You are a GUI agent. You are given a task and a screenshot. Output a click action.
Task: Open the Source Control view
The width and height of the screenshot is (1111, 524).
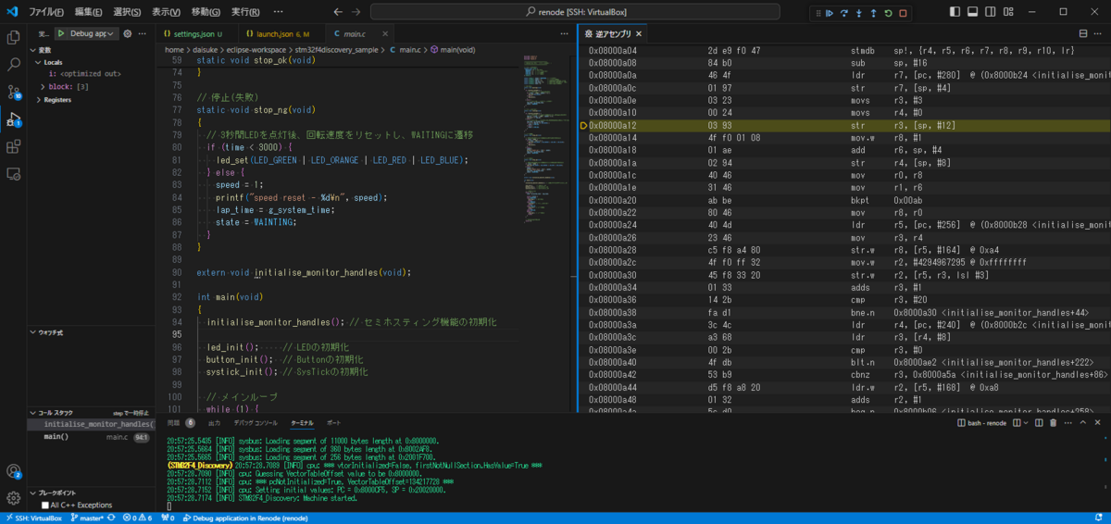[x=14, y=92]
